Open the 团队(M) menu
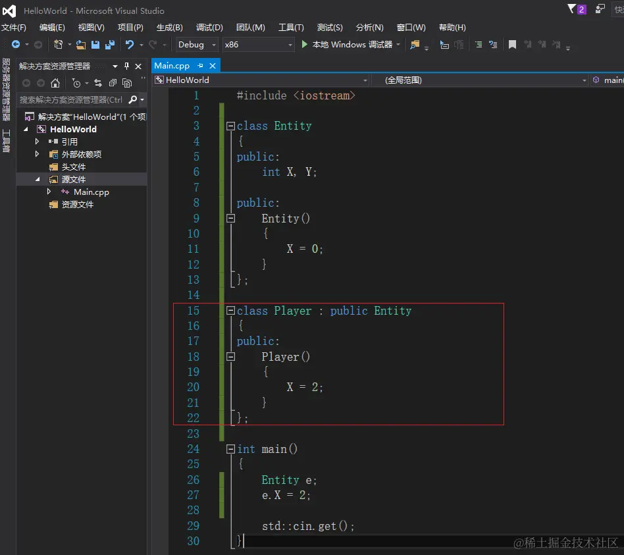The image size is (624, 555). coord(250,28)
